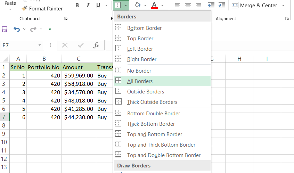Select the column H header
Viewport: 294px width, 173px height.
pos(239,59)
